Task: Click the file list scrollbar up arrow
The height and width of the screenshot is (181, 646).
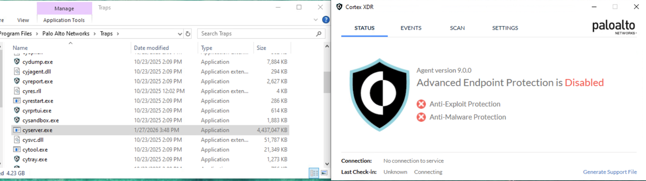Action: (327, 46)
